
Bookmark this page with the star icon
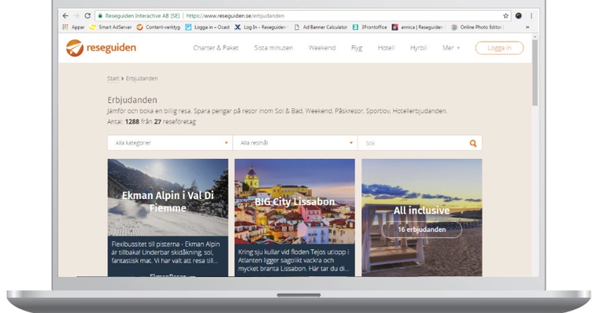click(505, 16)
